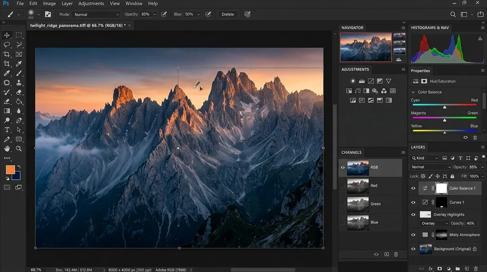Hide the Misty Atmosphere layer

click(x=413, y=235)
